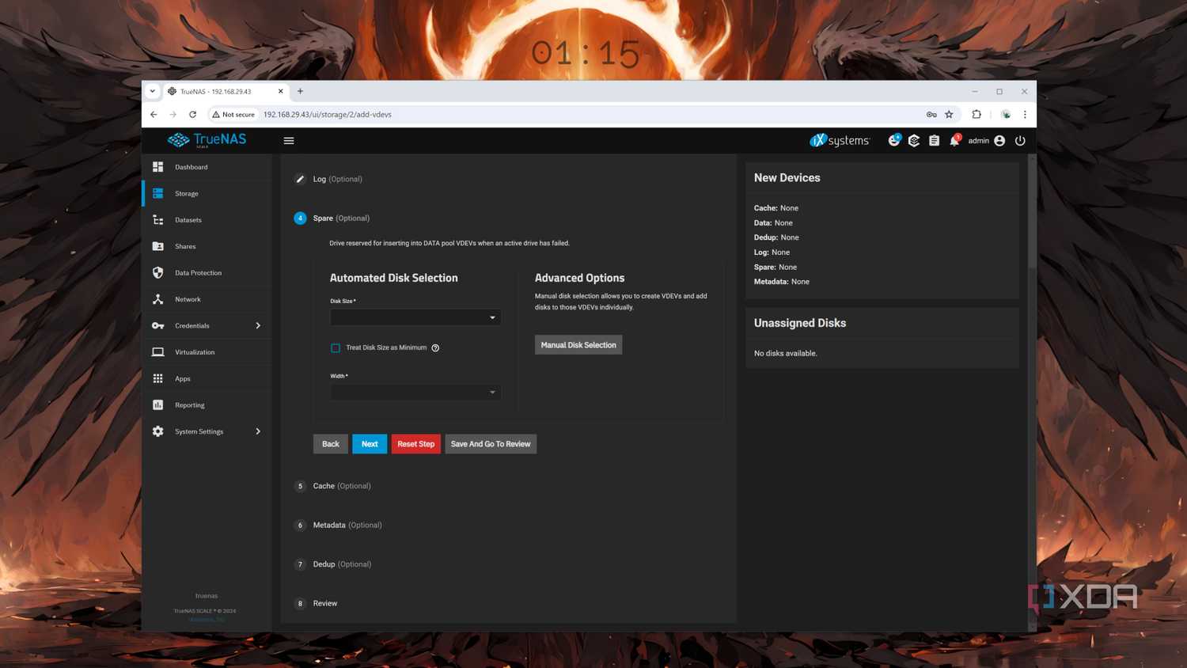The image size is (1187, 668).
Task: Open Datasets from the sidebar menu
Action: [188, 220]
